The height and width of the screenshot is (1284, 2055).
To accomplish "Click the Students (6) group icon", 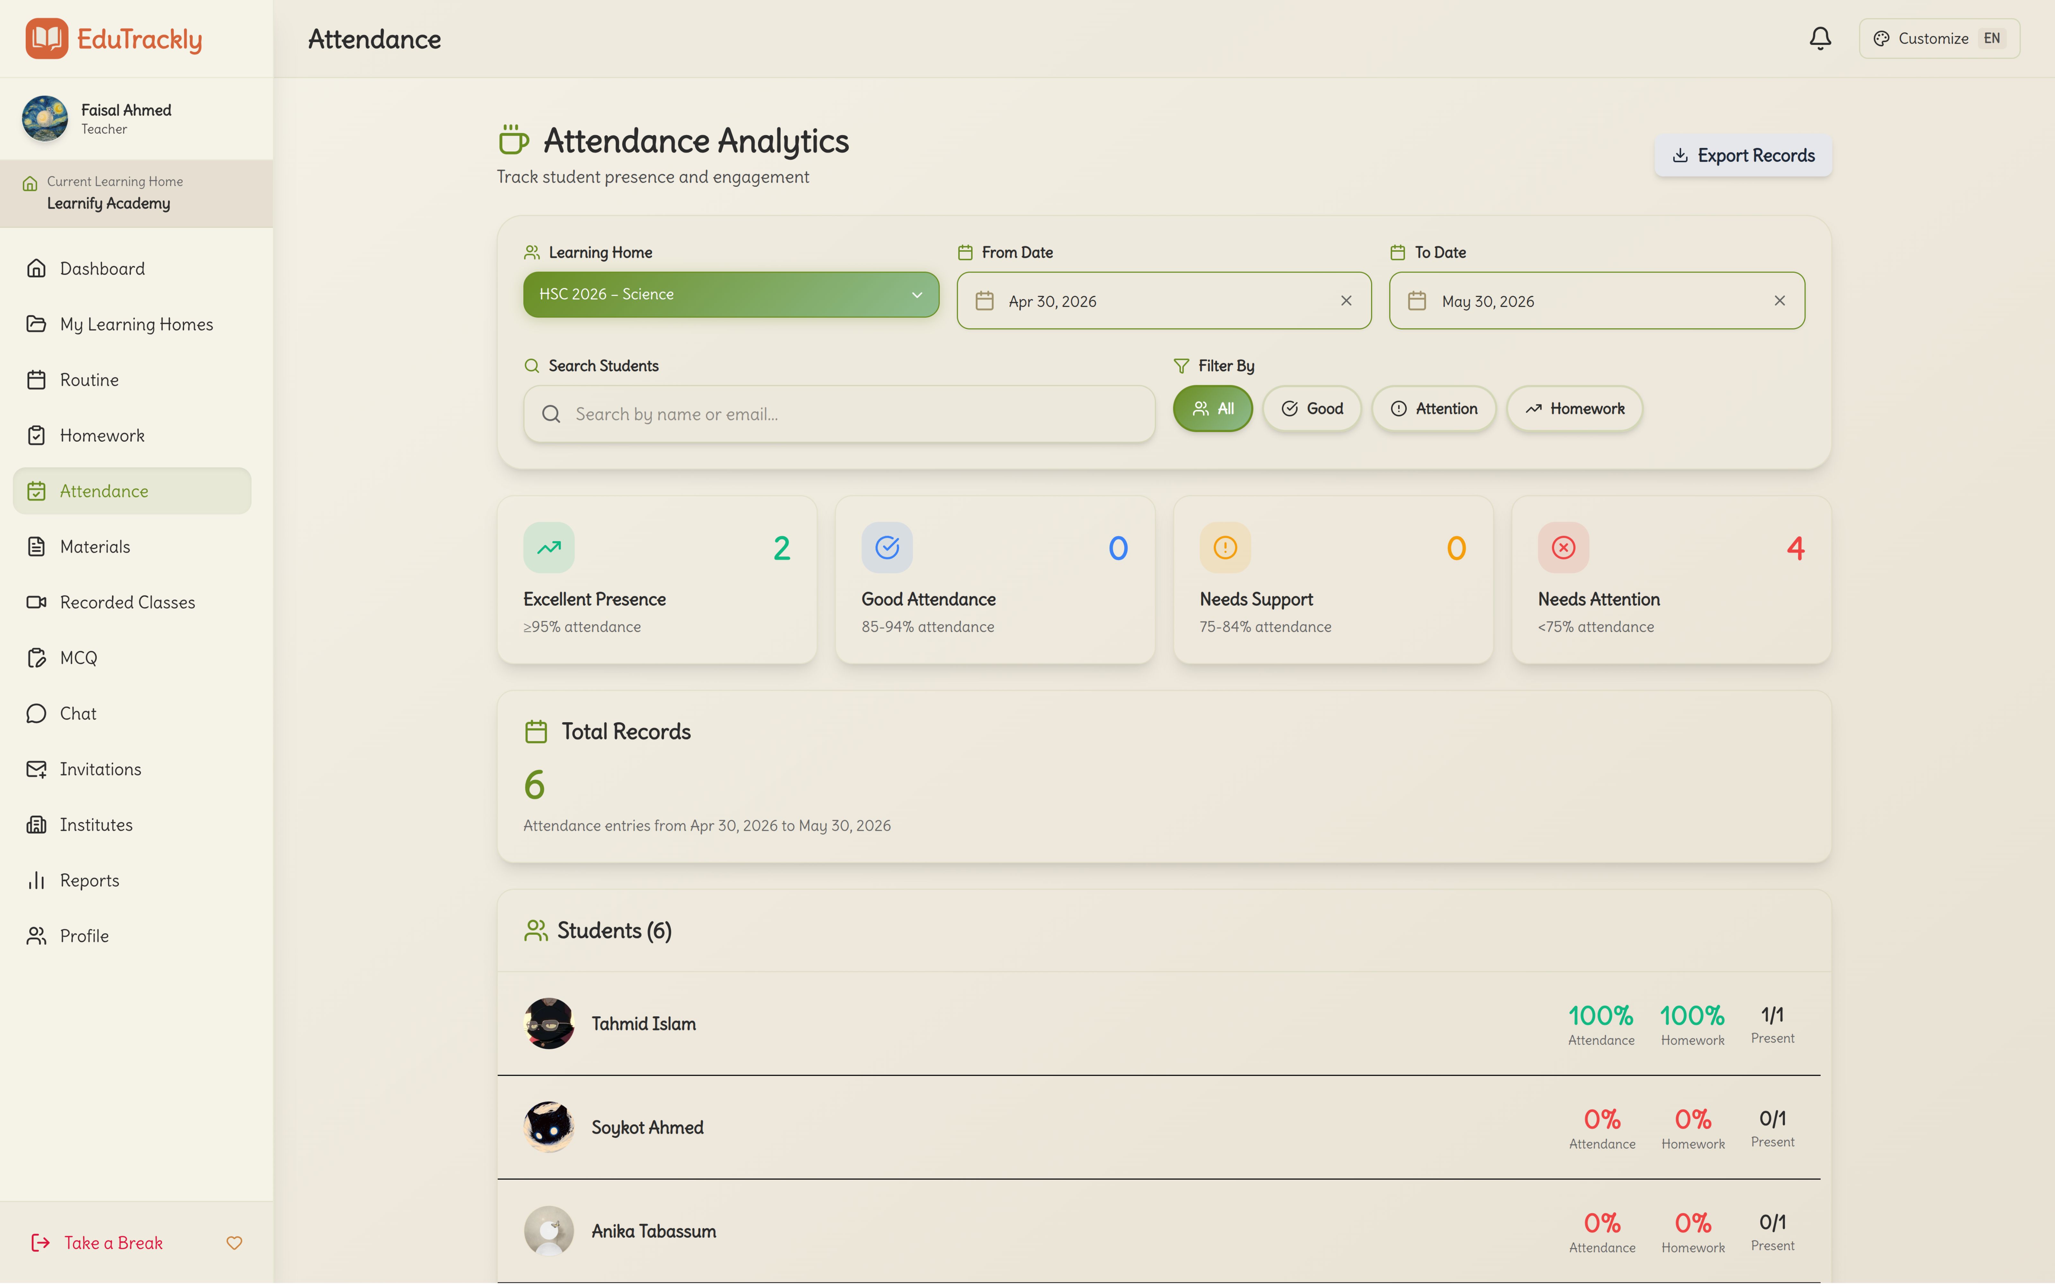I will point(536,931).
